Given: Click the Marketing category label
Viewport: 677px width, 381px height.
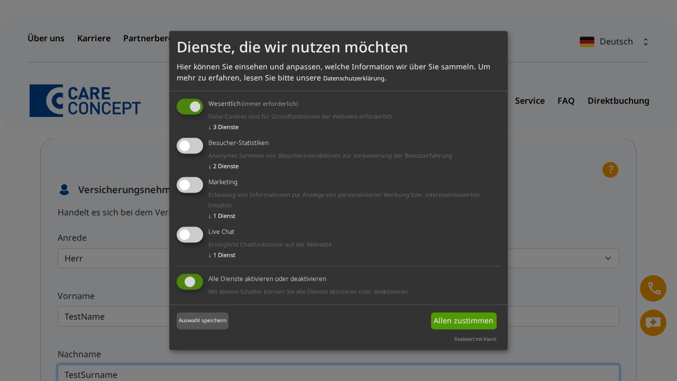Looking at the screenshot, I should tap(223, 182).
